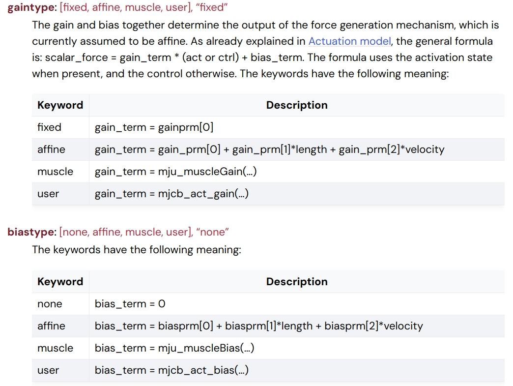Click the biastype attribute heading
Screen dimensions: 513x386
31,232
